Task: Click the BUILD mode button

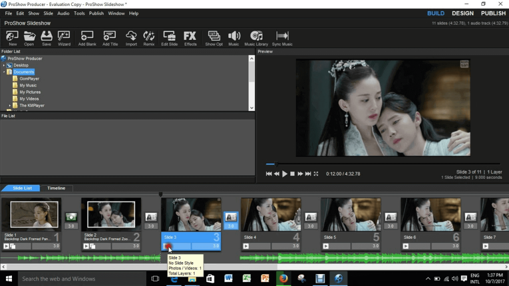Action: [x=435, y=13]
